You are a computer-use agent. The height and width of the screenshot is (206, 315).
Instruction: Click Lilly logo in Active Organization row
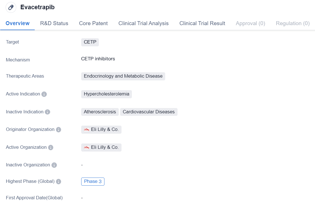87,147
